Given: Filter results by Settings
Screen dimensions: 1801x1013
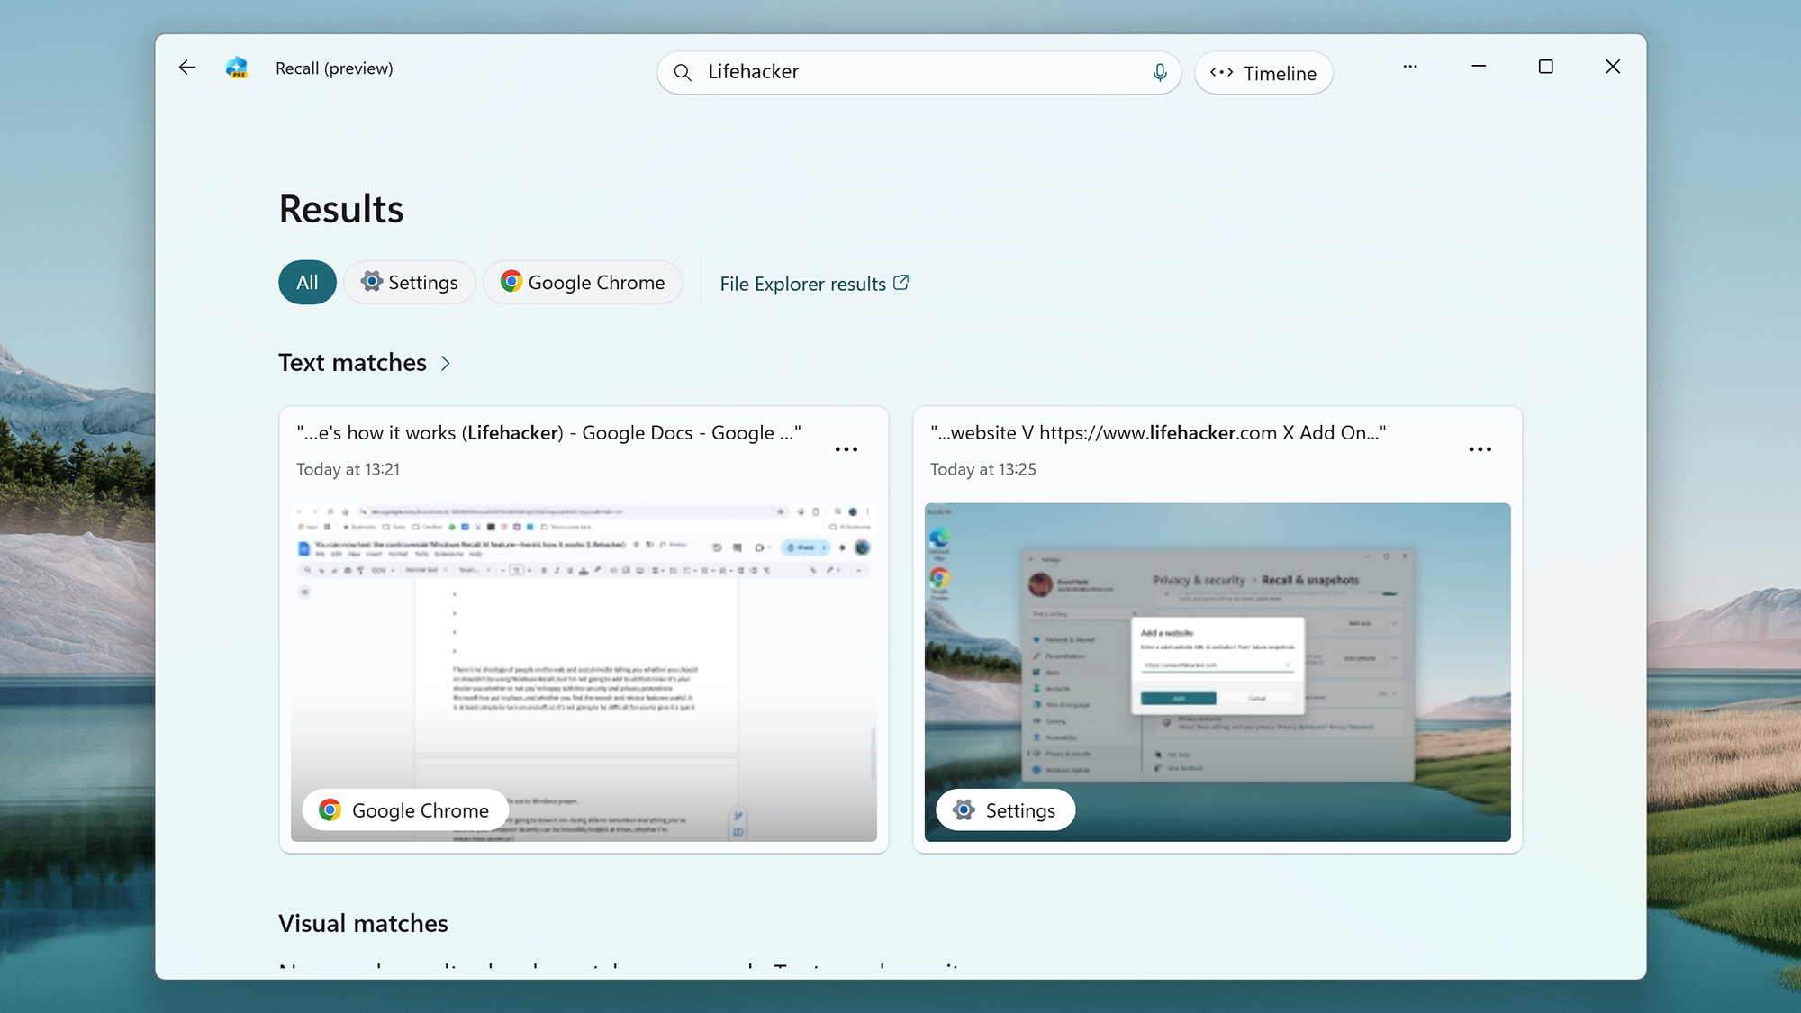Looking at the screenshot, I should (x=410, y=283).
